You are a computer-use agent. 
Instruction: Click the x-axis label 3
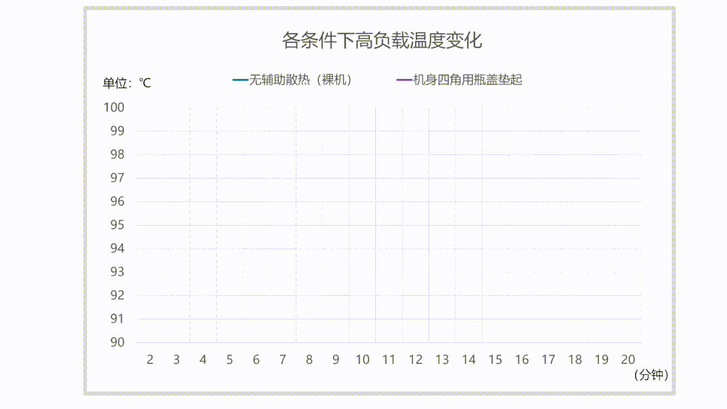176,359
